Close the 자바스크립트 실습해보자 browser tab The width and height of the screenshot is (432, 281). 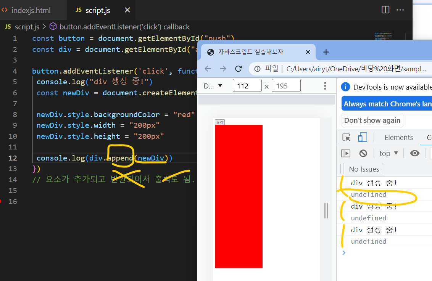click(x=308, y=52)
